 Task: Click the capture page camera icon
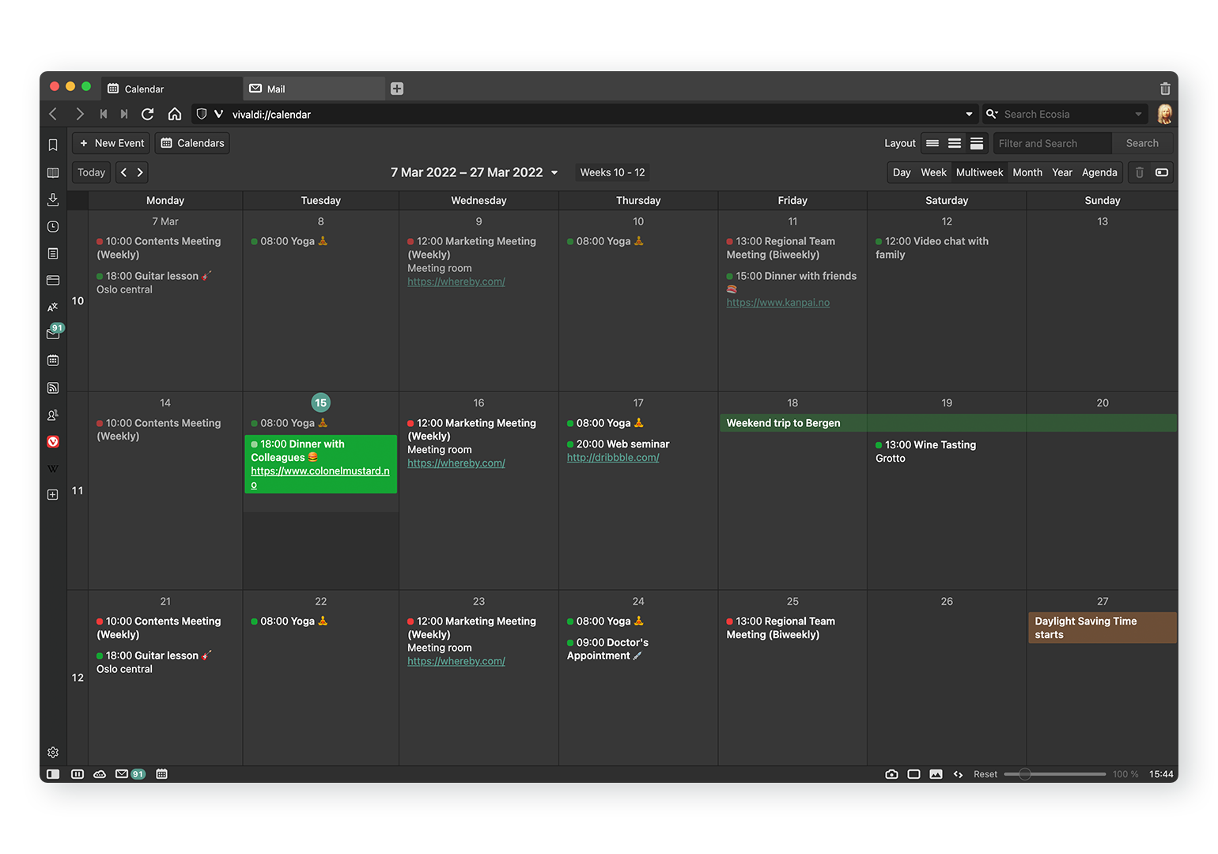point(891,774)
